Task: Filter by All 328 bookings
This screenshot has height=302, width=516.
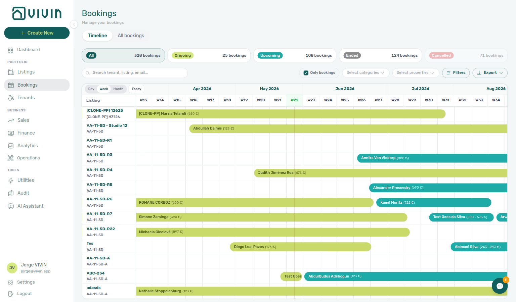Action: pyautogui.click(x=123, y=55)
